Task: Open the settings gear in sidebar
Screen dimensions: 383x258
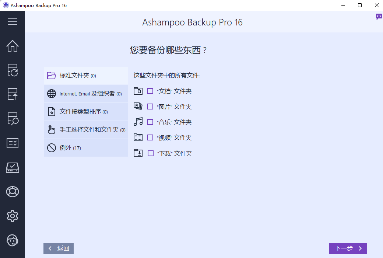Action: pyautogui.click(x=13, y=216)
